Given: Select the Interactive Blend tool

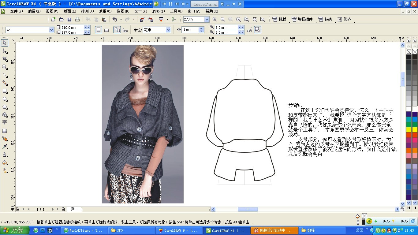Looking at the screenshot, I should (x=5, y=139).
